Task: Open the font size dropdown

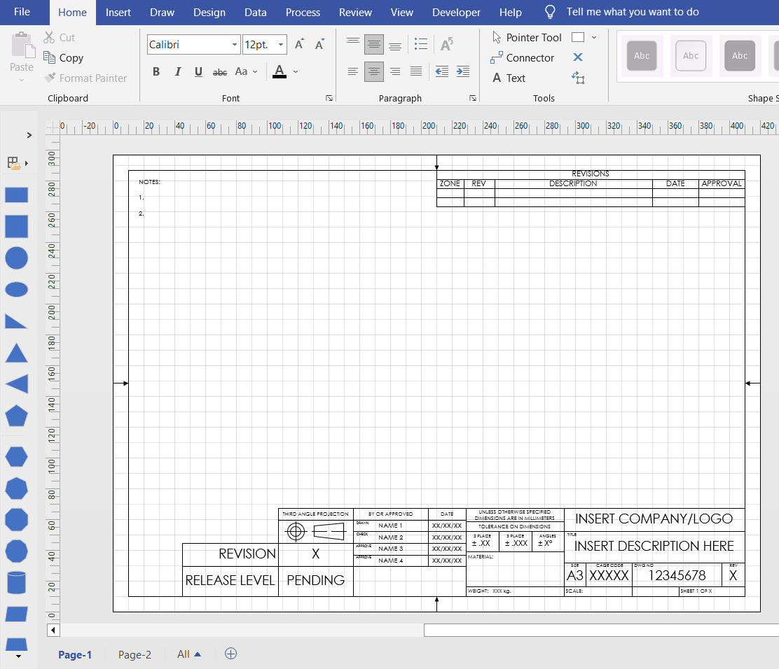Action: [x=282, y=44]
